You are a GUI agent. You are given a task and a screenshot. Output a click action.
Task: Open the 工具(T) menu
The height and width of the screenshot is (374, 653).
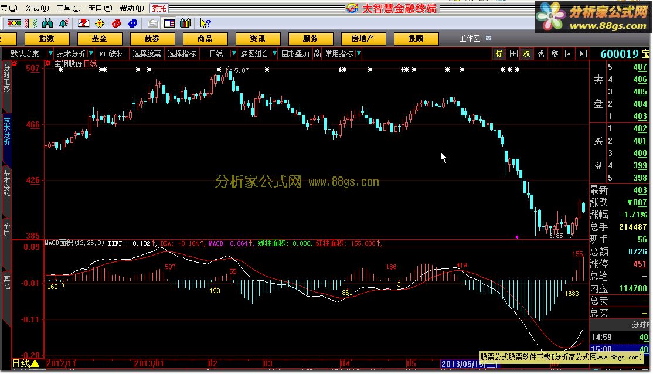tap(69, 8)
